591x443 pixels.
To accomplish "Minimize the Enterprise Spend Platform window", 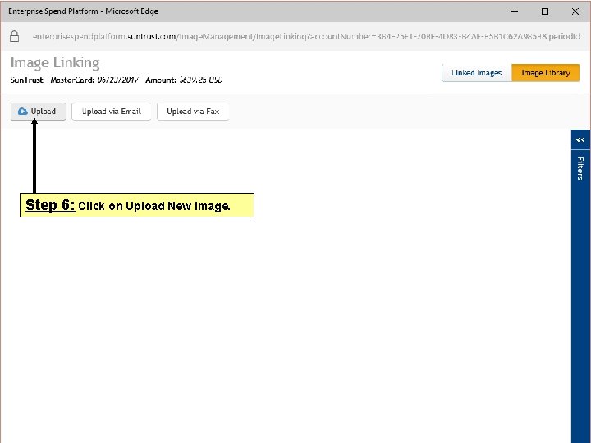I will pos(515,11).
